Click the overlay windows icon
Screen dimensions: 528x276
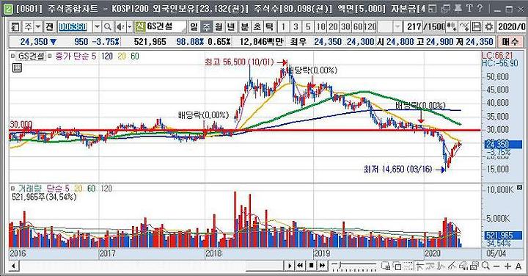pyautogui.click(x=397, y=266)
